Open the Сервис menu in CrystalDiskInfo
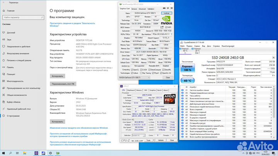Viewport: 278px width, 156px height. 197,46
